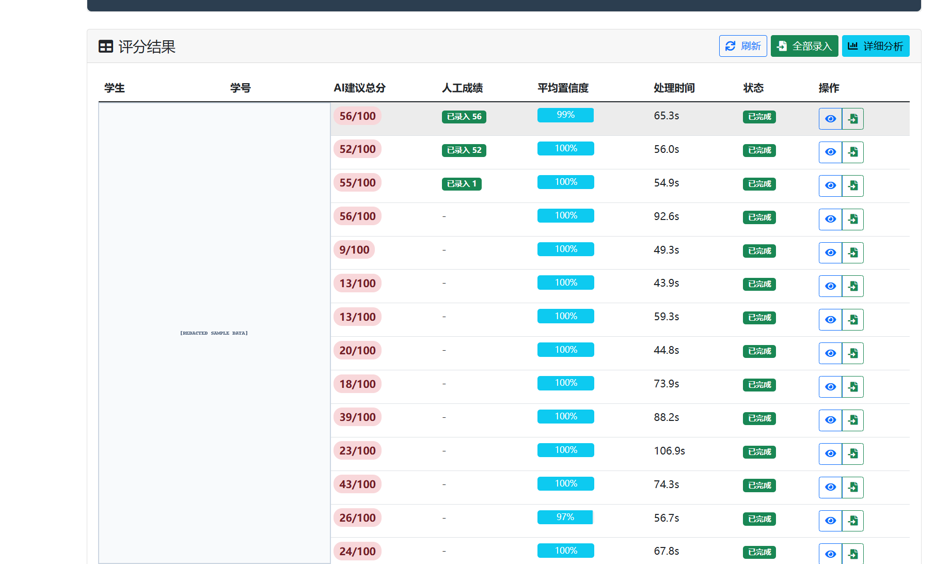The height and width of the screenshot is (564, 935).
Task: Click the 已录入 56 badge
Action: click(464, 117)
